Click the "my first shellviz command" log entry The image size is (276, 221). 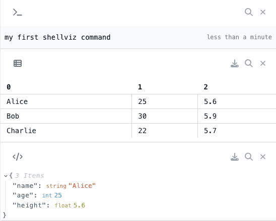click(57, 37)
